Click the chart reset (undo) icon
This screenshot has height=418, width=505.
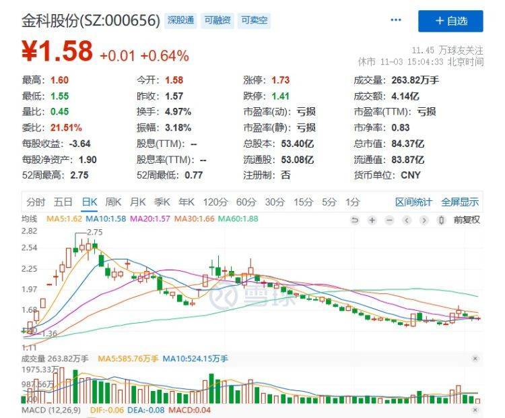[355, 220]
